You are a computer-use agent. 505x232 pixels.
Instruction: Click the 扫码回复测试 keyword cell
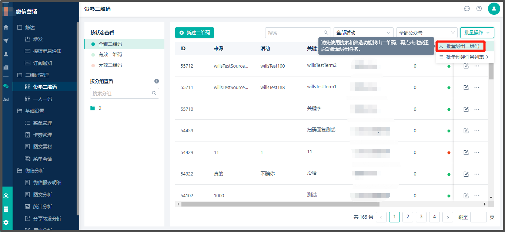(x=321, y=130)
